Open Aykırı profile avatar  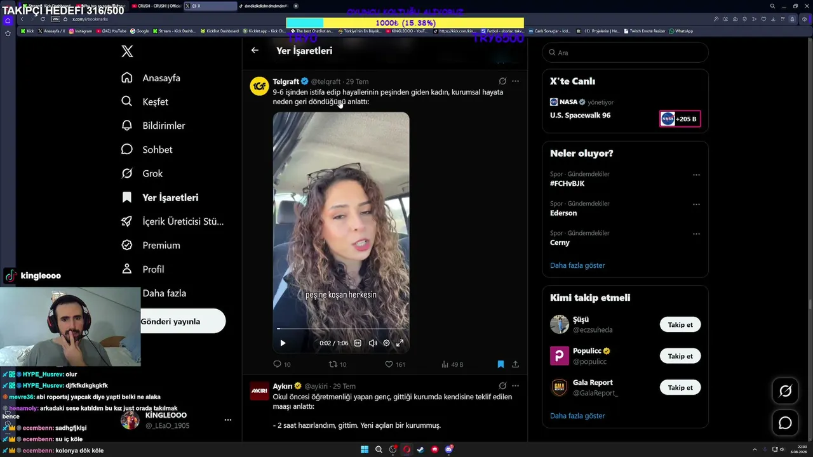[259, 390]
